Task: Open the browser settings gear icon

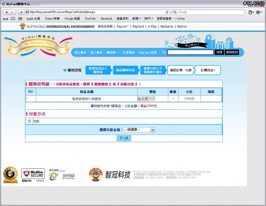Action: [259, 12]
